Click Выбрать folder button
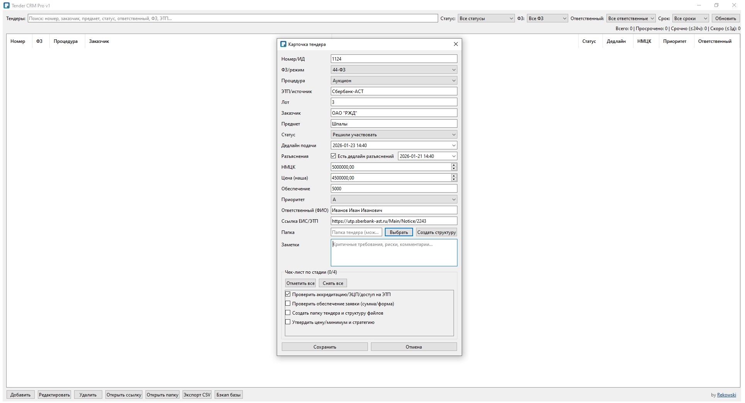The image size is (745, 403). (x=399, y=232)
